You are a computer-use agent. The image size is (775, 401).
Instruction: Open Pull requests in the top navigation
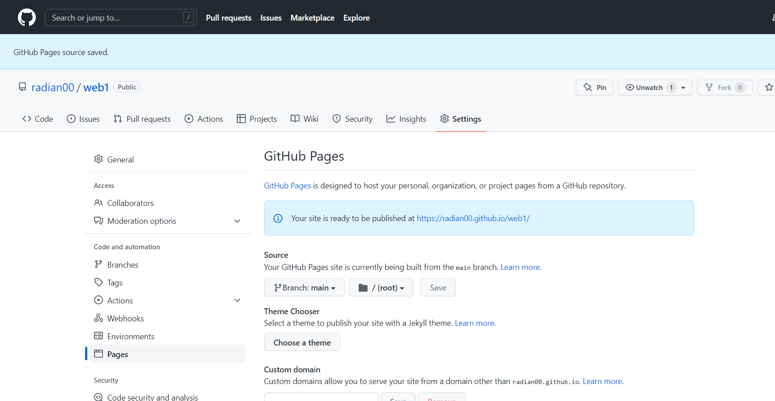tap(229, 17)
